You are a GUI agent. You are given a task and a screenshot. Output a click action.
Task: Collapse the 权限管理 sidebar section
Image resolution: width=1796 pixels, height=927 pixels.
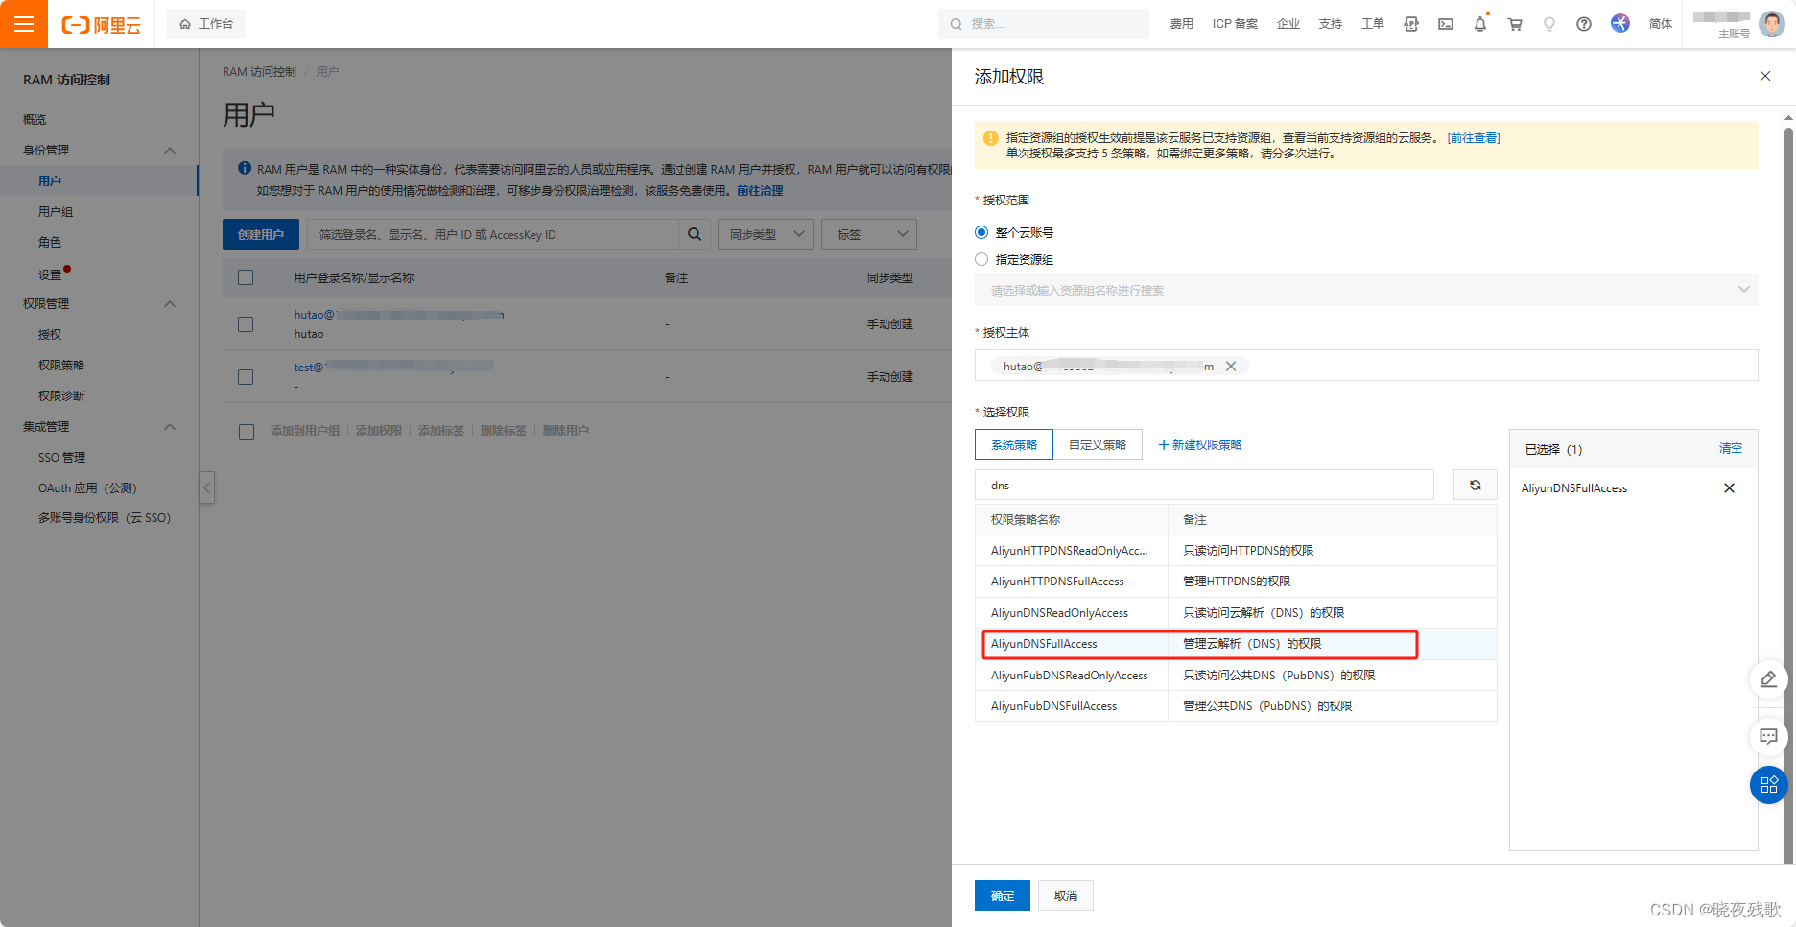click(170, 304)
